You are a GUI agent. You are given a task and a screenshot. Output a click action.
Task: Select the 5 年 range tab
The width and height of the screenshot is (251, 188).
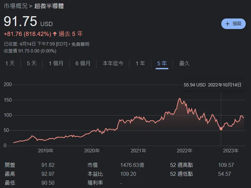pos(162,63)
